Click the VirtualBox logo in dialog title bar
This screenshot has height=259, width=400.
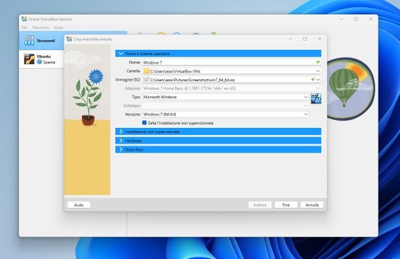[69, 39]
